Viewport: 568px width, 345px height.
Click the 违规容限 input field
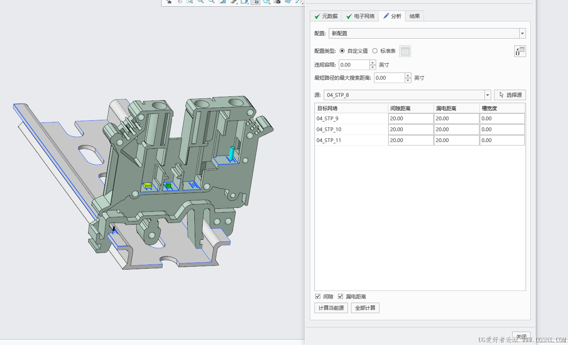[x=354, y=65]
